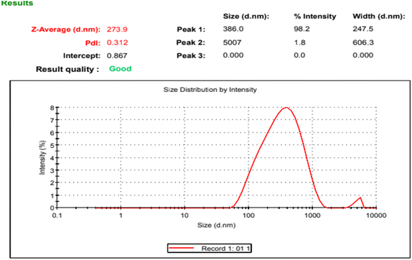412x260 pixels.
Task: Click the y-axis tick label 8
Action: 52,108
